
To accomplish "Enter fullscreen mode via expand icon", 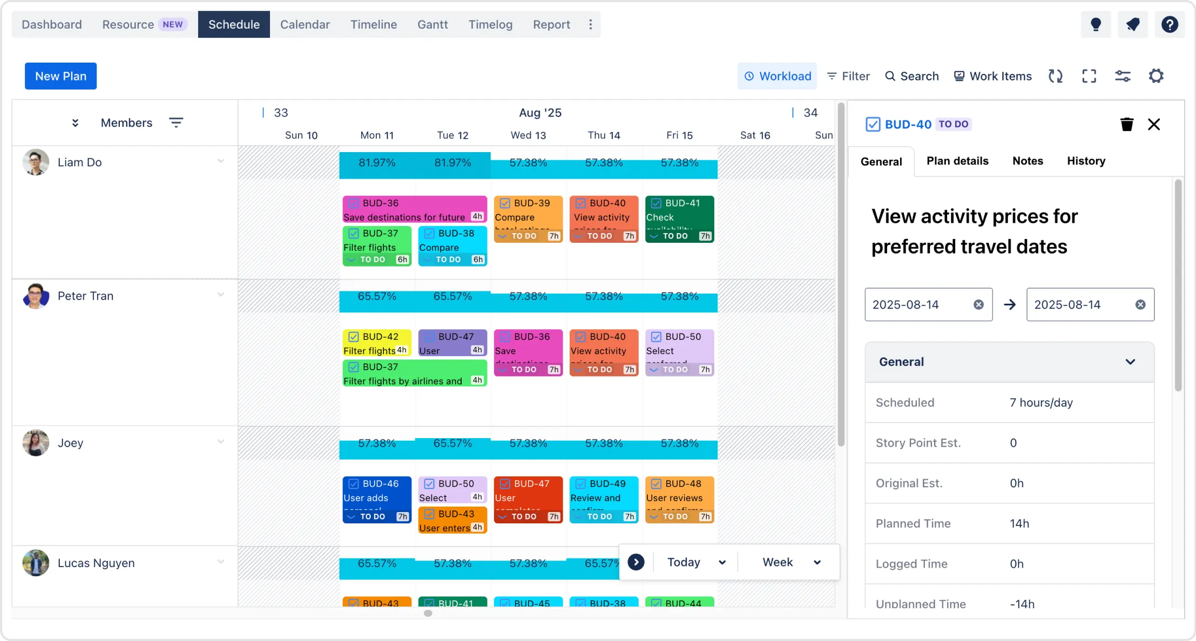I will (x=1089, y=76).
